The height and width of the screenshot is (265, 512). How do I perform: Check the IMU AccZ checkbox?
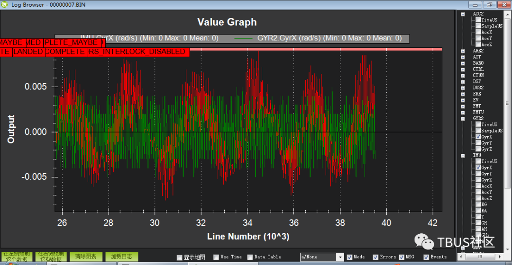click(x=478, y=198)
